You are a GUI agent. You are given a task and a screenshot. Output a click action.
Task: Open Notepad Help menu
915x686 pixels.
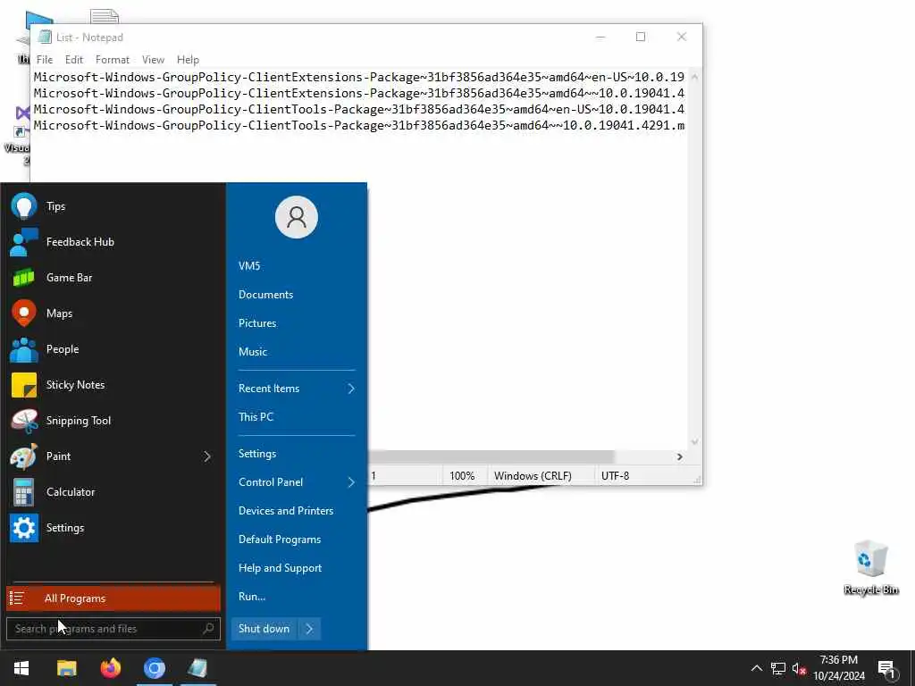[x=188, y=60]
